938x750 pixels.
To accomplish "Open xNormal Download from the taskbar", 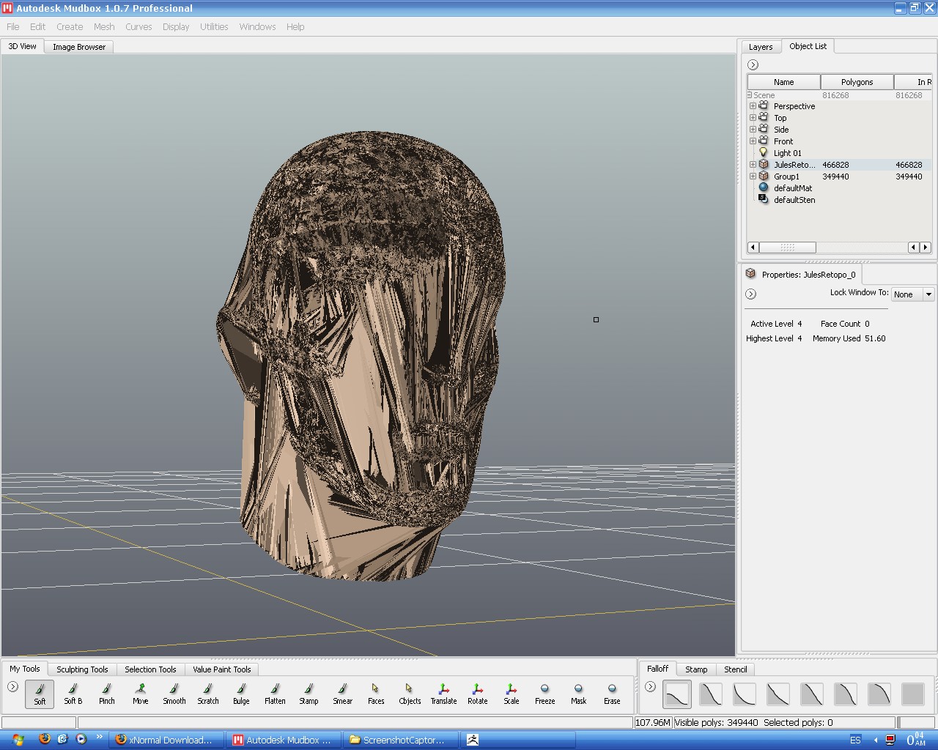I will click(166, 740).
